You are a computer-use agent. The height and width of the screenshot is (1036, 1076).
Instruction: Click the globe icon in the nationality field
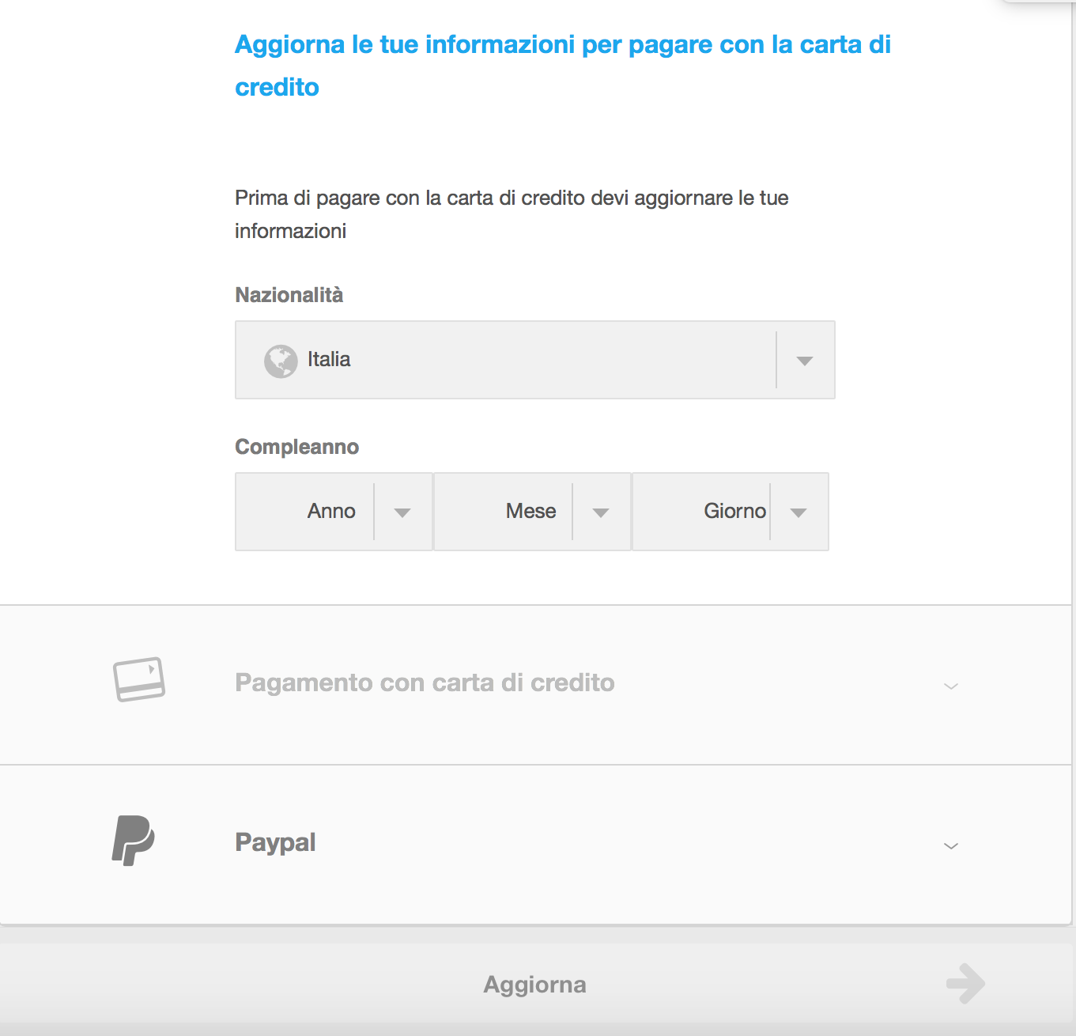[281, 361]
